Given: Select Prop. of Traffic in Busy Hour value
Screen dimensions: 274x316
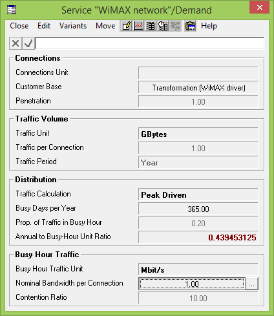Looking at the screenshot, I should 198,223.
